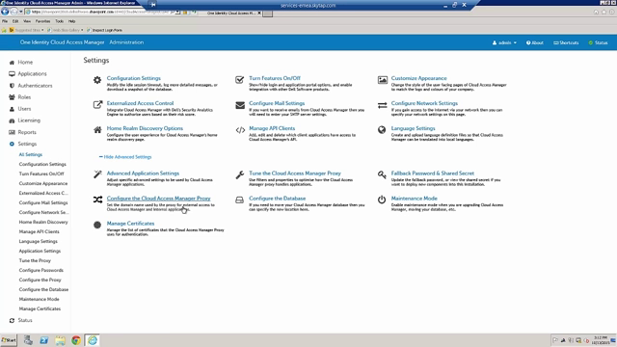Click the Configure Proxy shuffle icon
The image size is (617, 347).
(97, 200)
